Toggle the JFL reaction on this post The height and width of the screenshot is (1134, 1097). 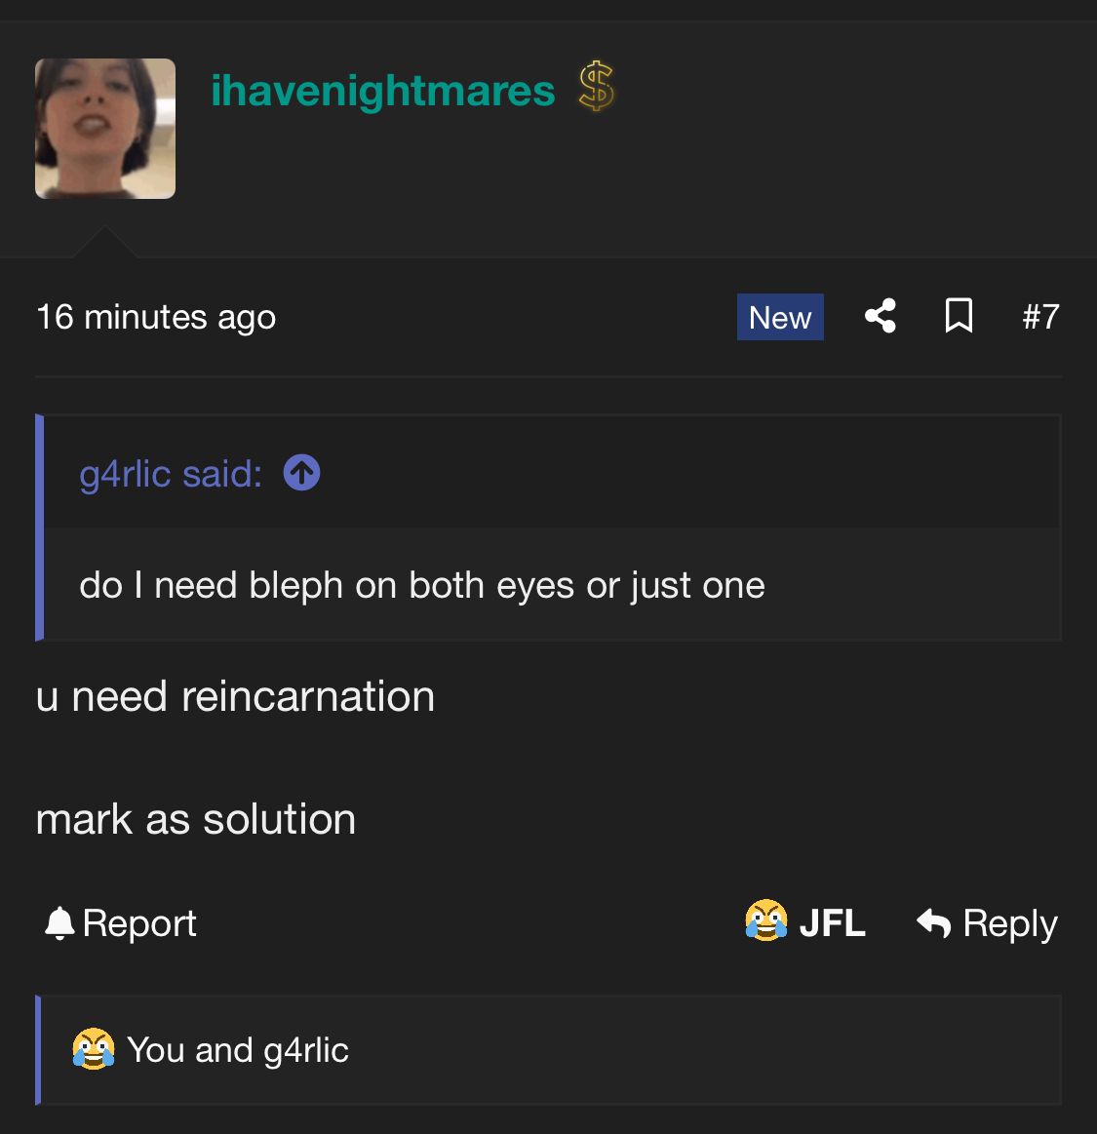click(804, 922)
